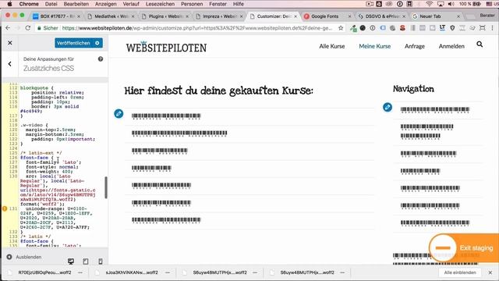Click the LT LanguageTool extension icon
The image size is (499, 281).
coord(442,28)
